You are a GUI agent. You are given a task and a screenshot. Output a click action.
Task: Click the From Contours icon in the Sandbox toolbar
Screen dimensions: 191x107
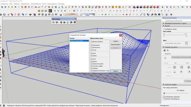click(53, 22)
